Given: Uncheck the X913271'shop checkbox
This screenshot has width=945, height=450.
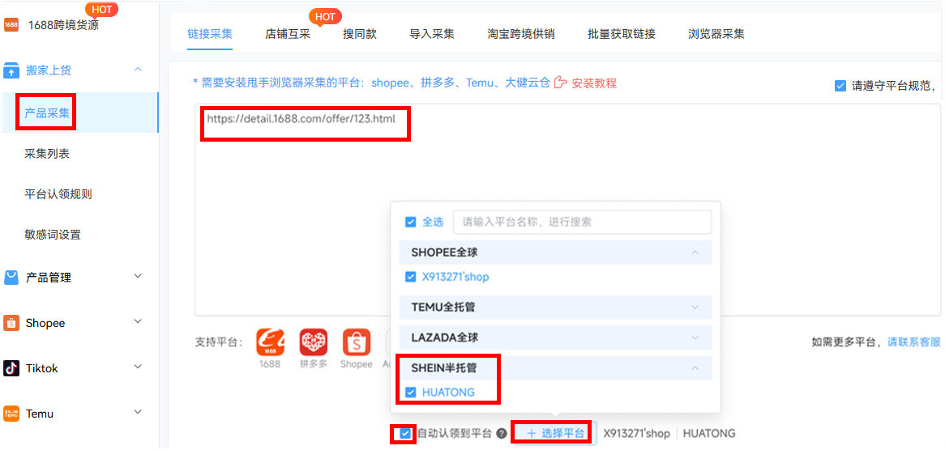Looking at the screenshot, I should click(410, 278).
